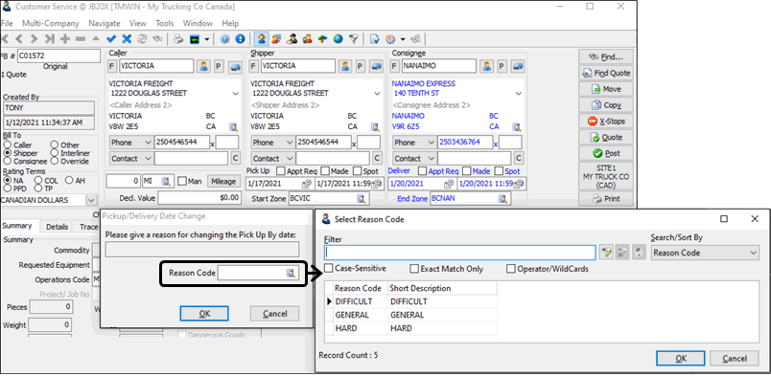Click the refresh icon in toolbar
The height and width of the screenshot is (376, 771).
pyautogui.click(x=142, y=39)
